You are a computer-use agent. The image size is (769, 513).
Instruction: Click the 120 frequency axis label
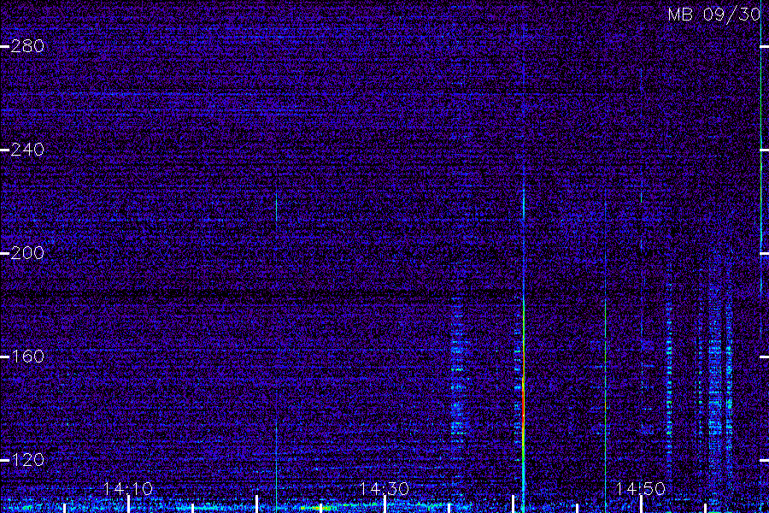click(27, 460)
